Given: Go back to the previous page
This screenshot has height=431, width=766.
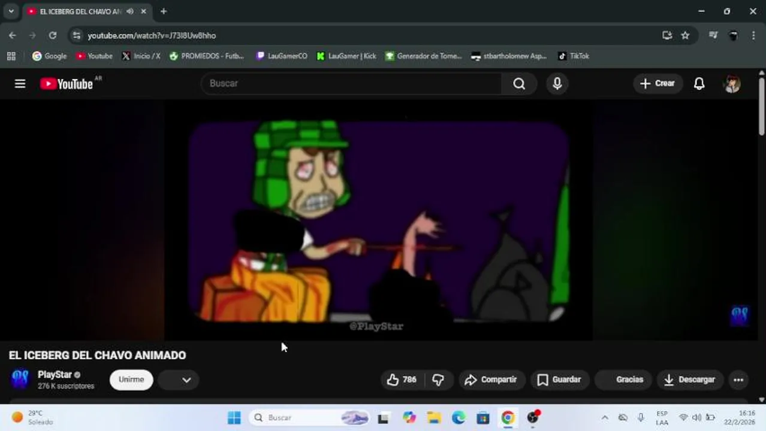Looking at the screenshot, I should pyautogui.click(x=13, y=35).
